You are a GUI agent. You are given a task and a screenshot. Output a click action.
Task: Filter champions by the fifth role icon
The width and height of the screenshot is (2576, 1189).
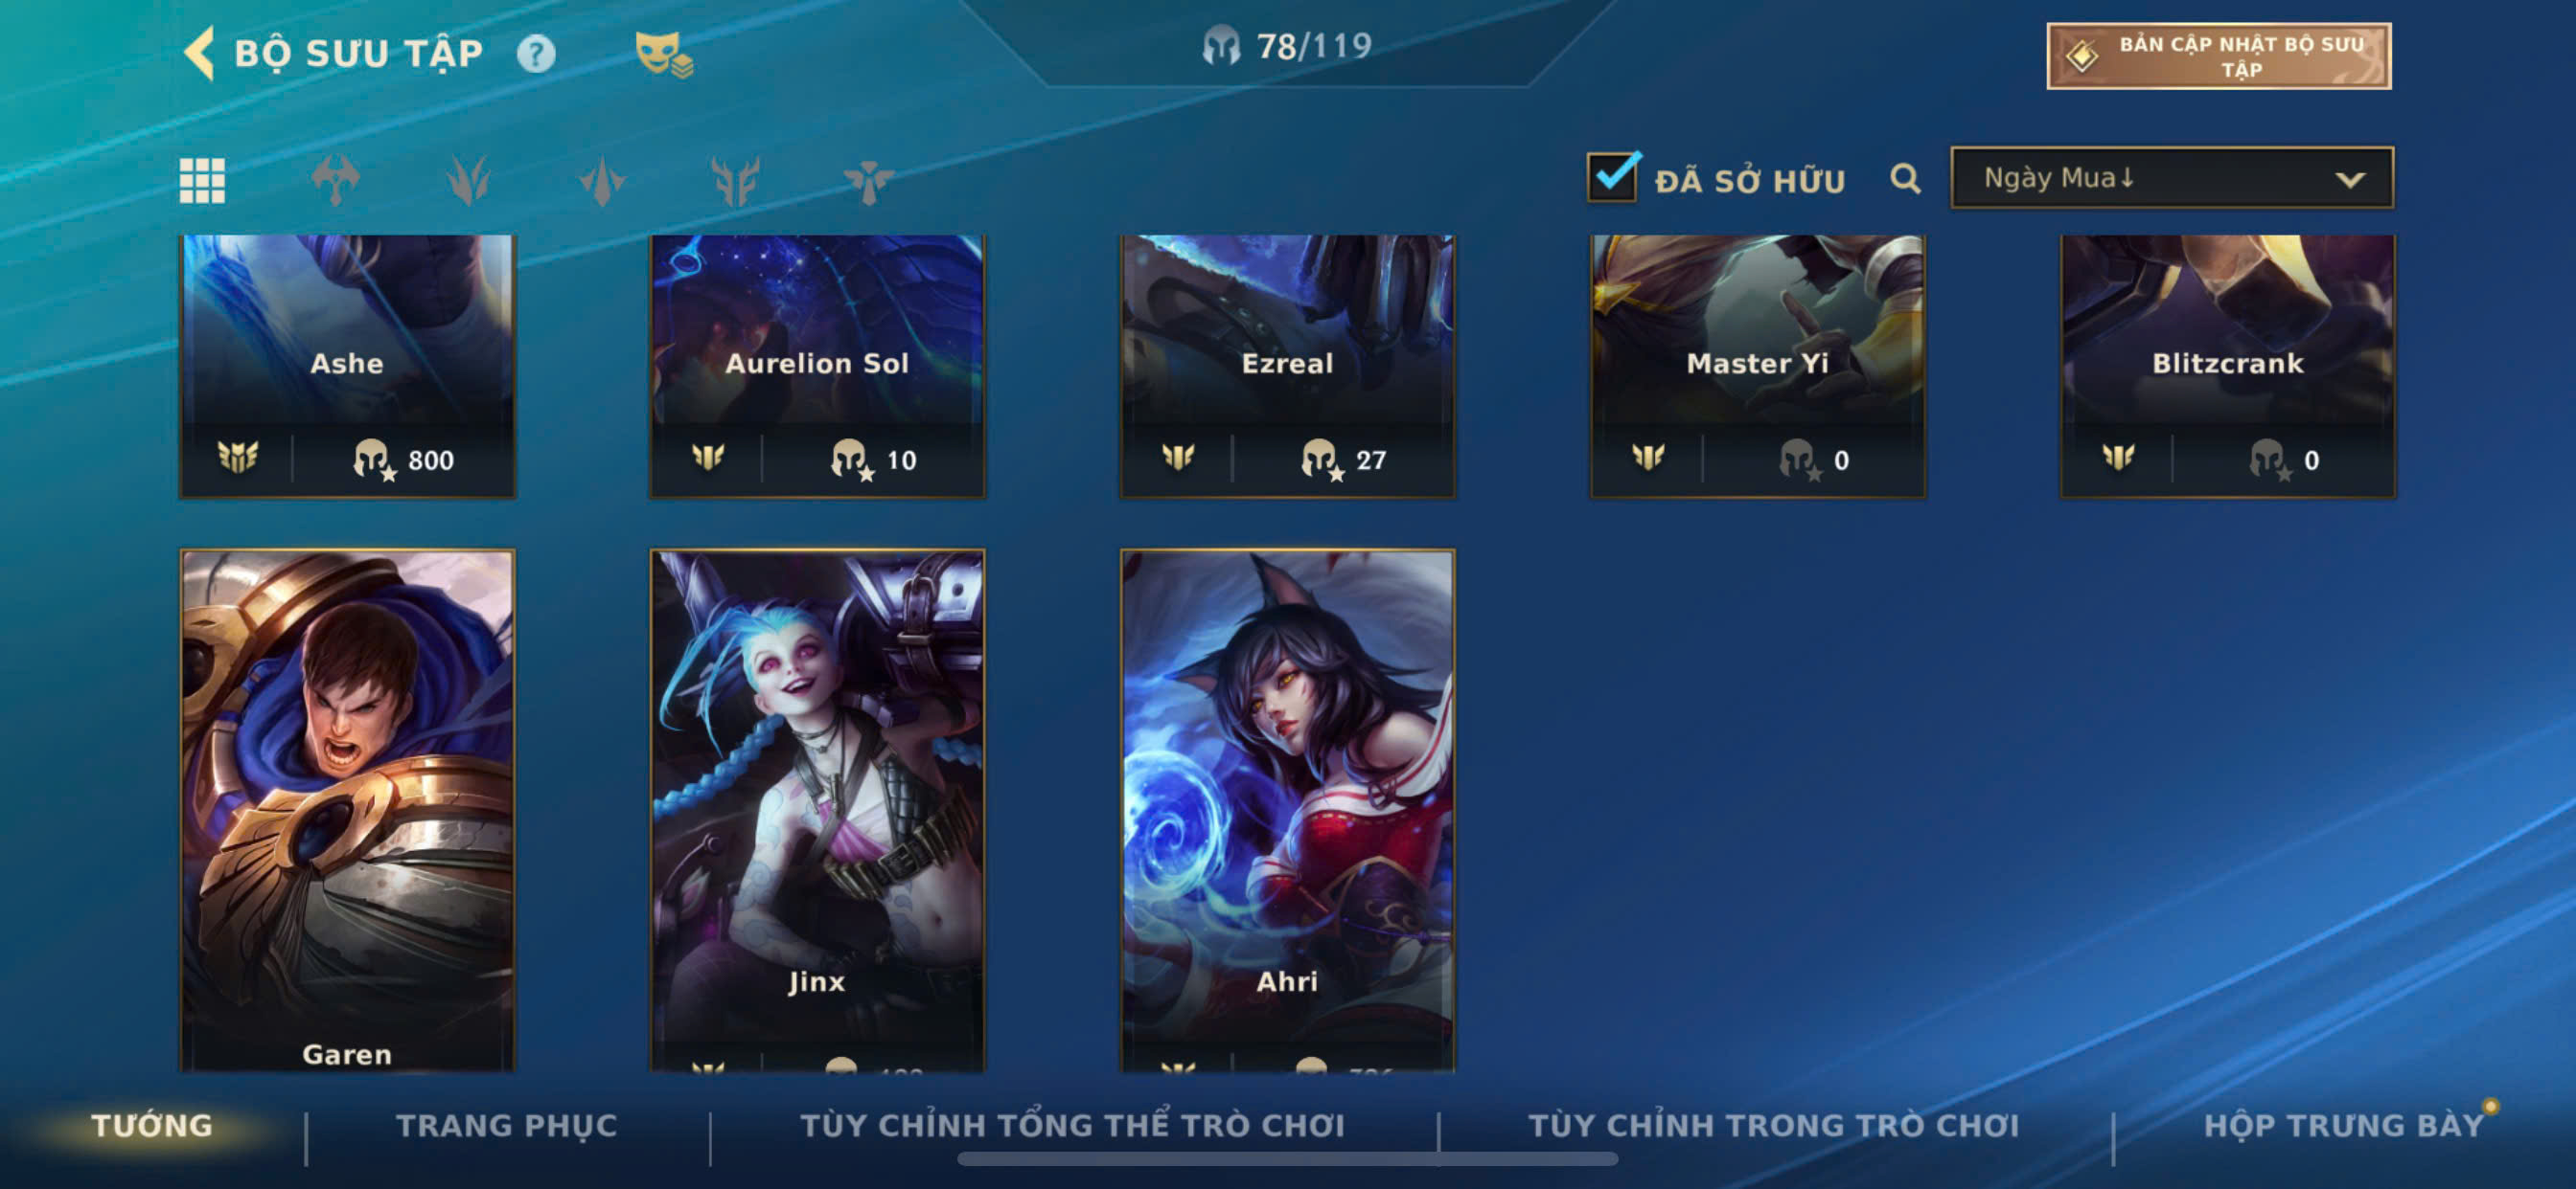(868, 181)
